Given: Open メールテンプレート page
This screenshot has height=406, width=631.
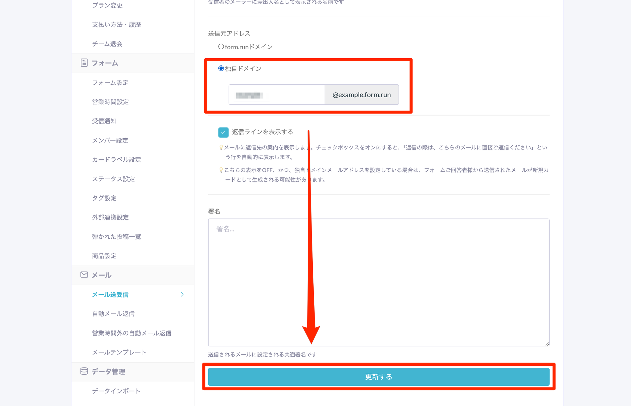Looking at the screenshot, I should [119, 352].
